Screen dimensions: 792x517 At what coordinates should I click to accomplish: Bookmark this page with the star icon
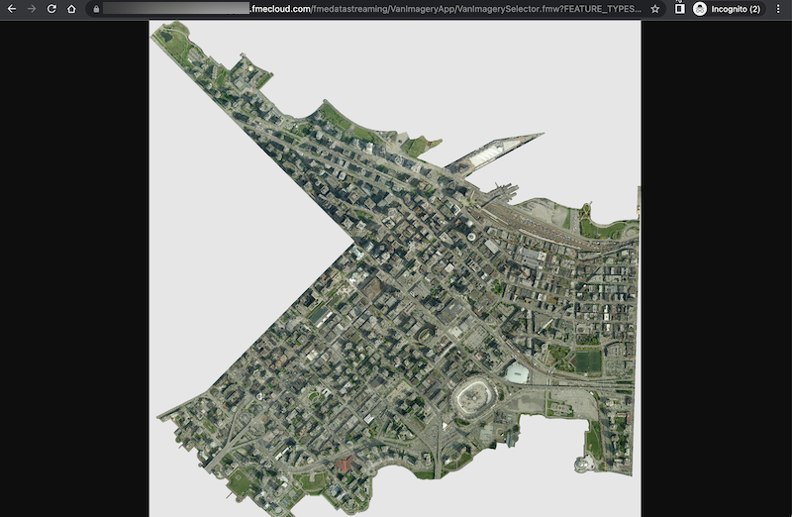(x=655, y=9)
